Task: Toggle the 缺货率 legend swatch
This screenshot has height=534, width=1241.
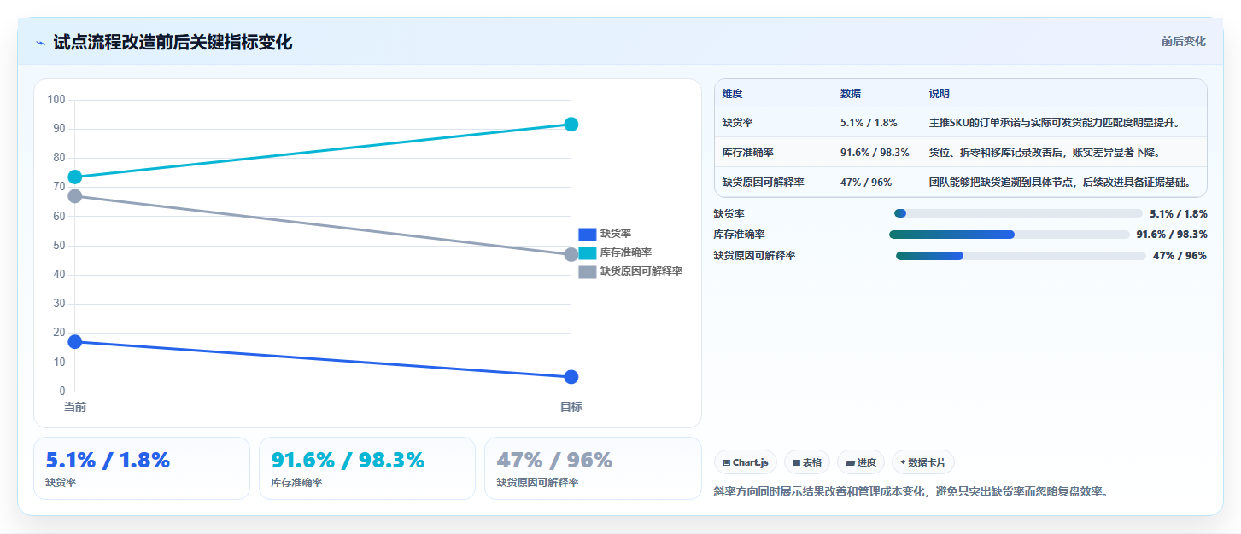Action: pos(587,234)
